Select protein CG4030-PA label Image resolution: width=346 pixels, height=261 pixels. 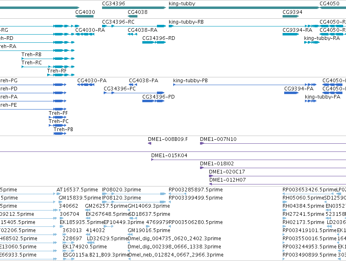pyautogui.click(x=92, y=81)
